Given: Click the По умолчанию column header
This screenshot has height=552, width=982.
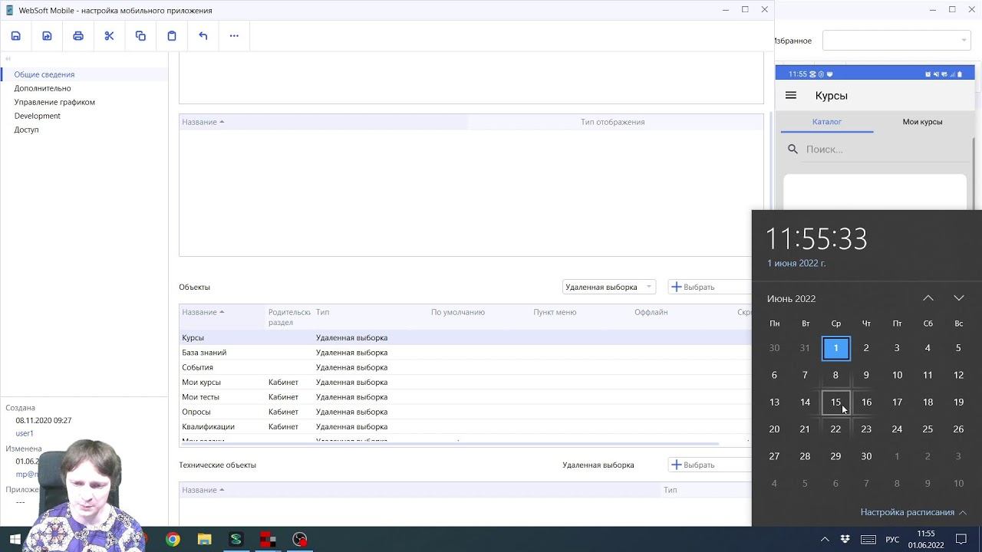Looking at the screenshot, I should (x=458, y=312).
